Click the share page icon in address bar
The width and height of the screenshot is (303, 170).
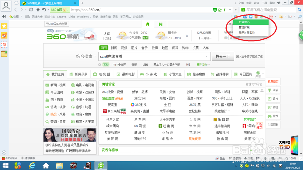point(220,10)
